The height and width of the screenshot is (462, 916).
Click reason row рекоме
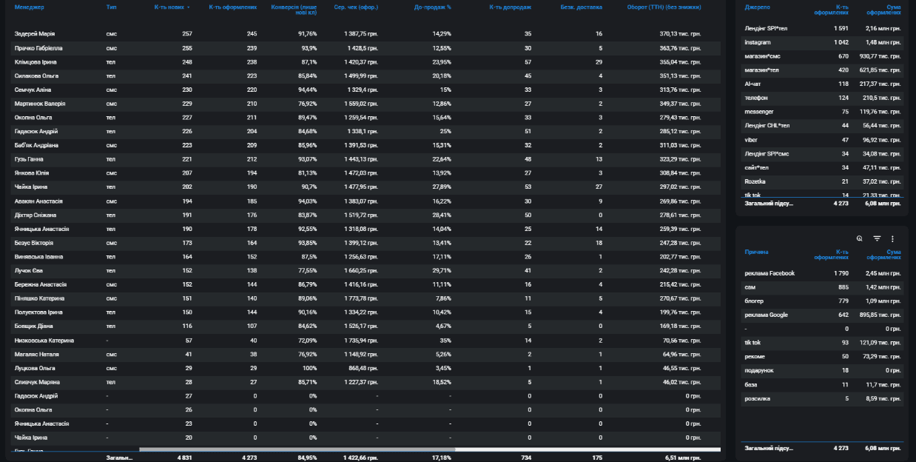pos(823,357)
